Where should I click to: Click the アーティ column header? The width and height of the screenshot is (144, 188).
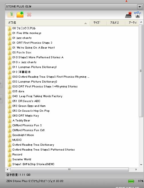pyautogui.click(x=132, y=23)
